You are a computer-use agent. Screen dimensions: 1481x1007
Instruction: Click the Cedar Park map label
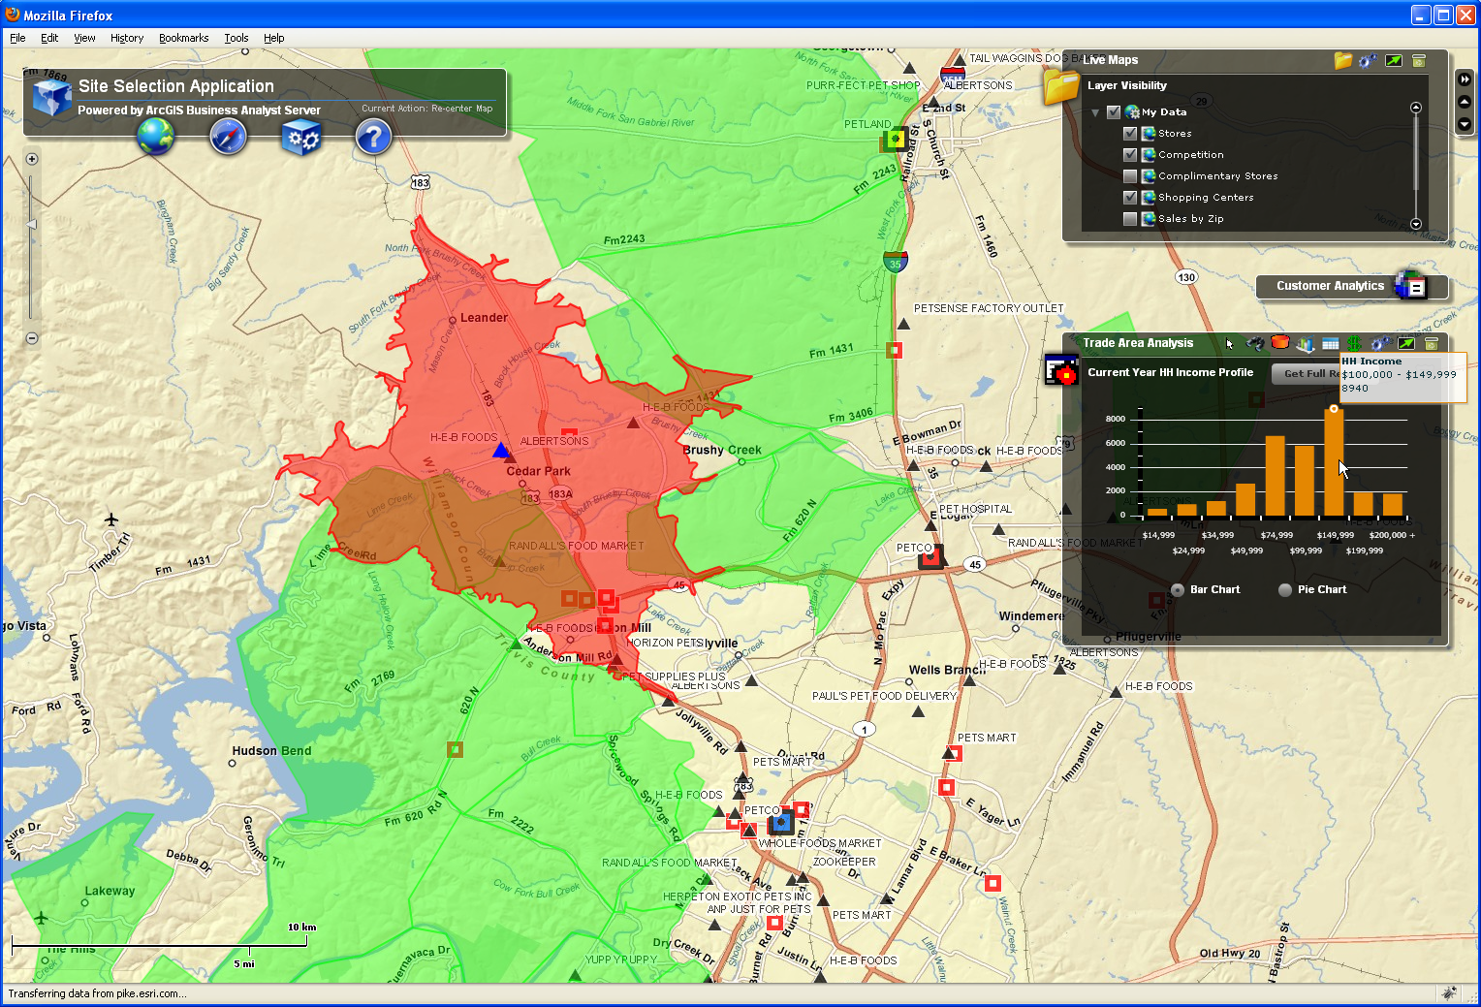click(538, 471)
